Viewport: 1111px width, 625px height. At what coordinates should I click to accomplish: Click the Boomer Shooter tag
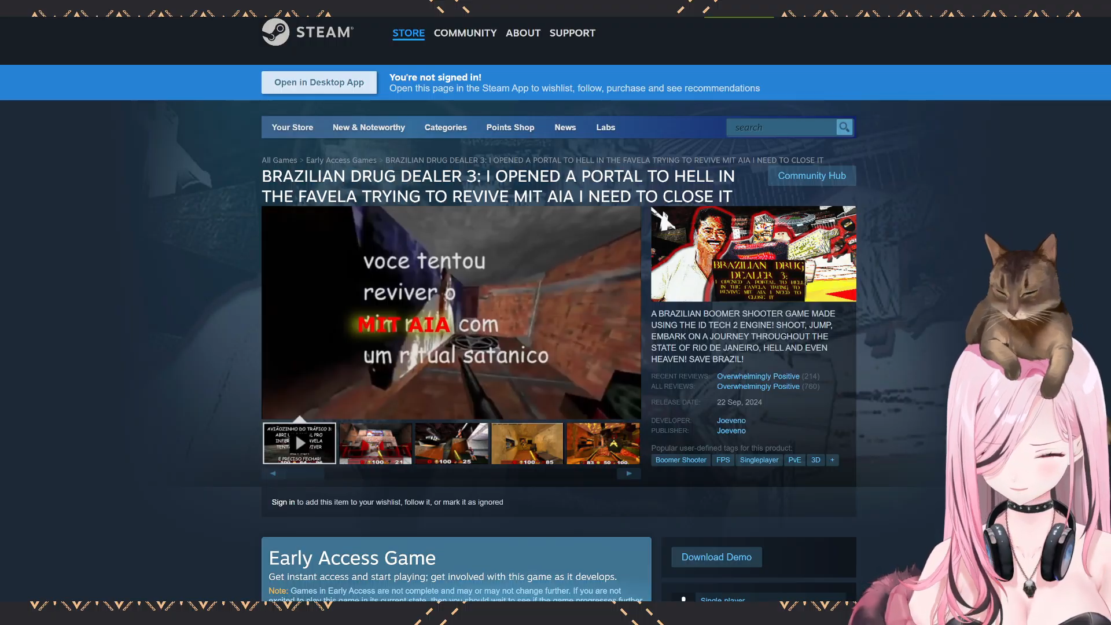coord(680,460)
